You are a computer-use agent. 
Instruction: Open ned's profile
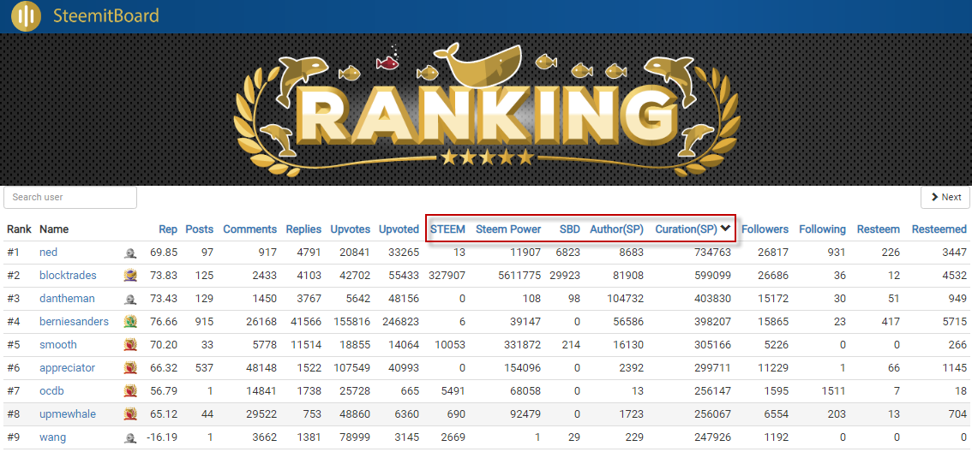pos(48,253)
